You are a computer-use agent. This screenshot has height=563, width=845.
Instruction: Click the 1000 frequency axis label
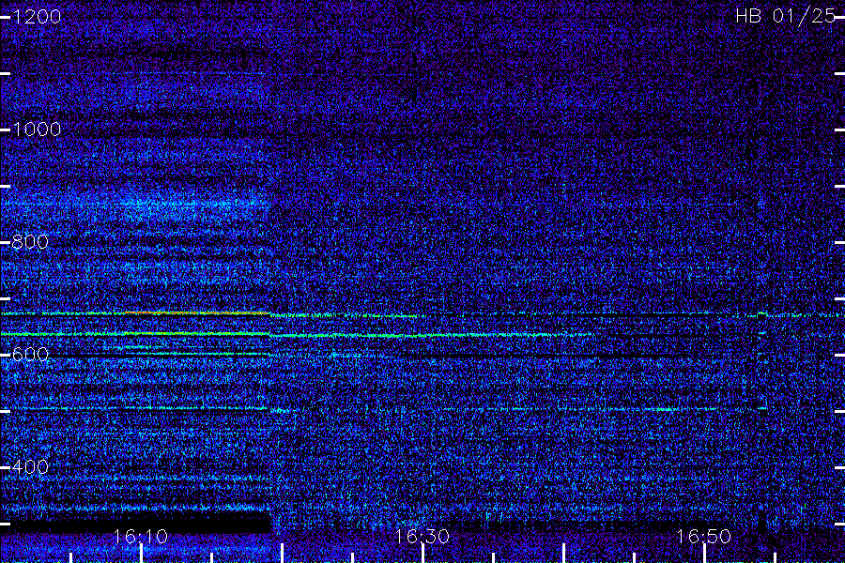[x=37, y=129]
